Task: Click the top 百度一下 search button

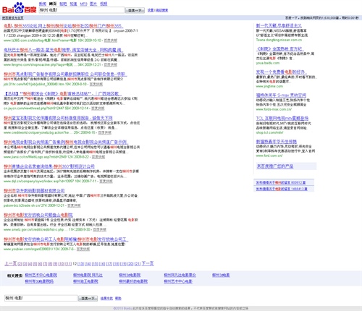Action: click(135, 10)
